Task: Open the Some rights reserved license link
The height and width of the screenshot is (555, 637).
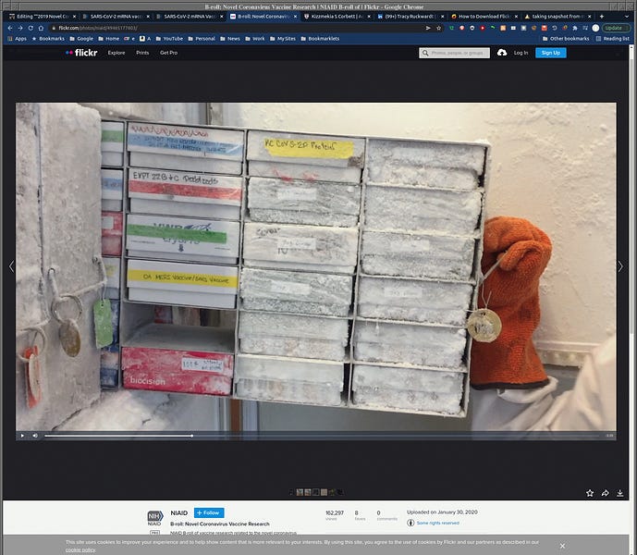Action: [x=436, y=523]
